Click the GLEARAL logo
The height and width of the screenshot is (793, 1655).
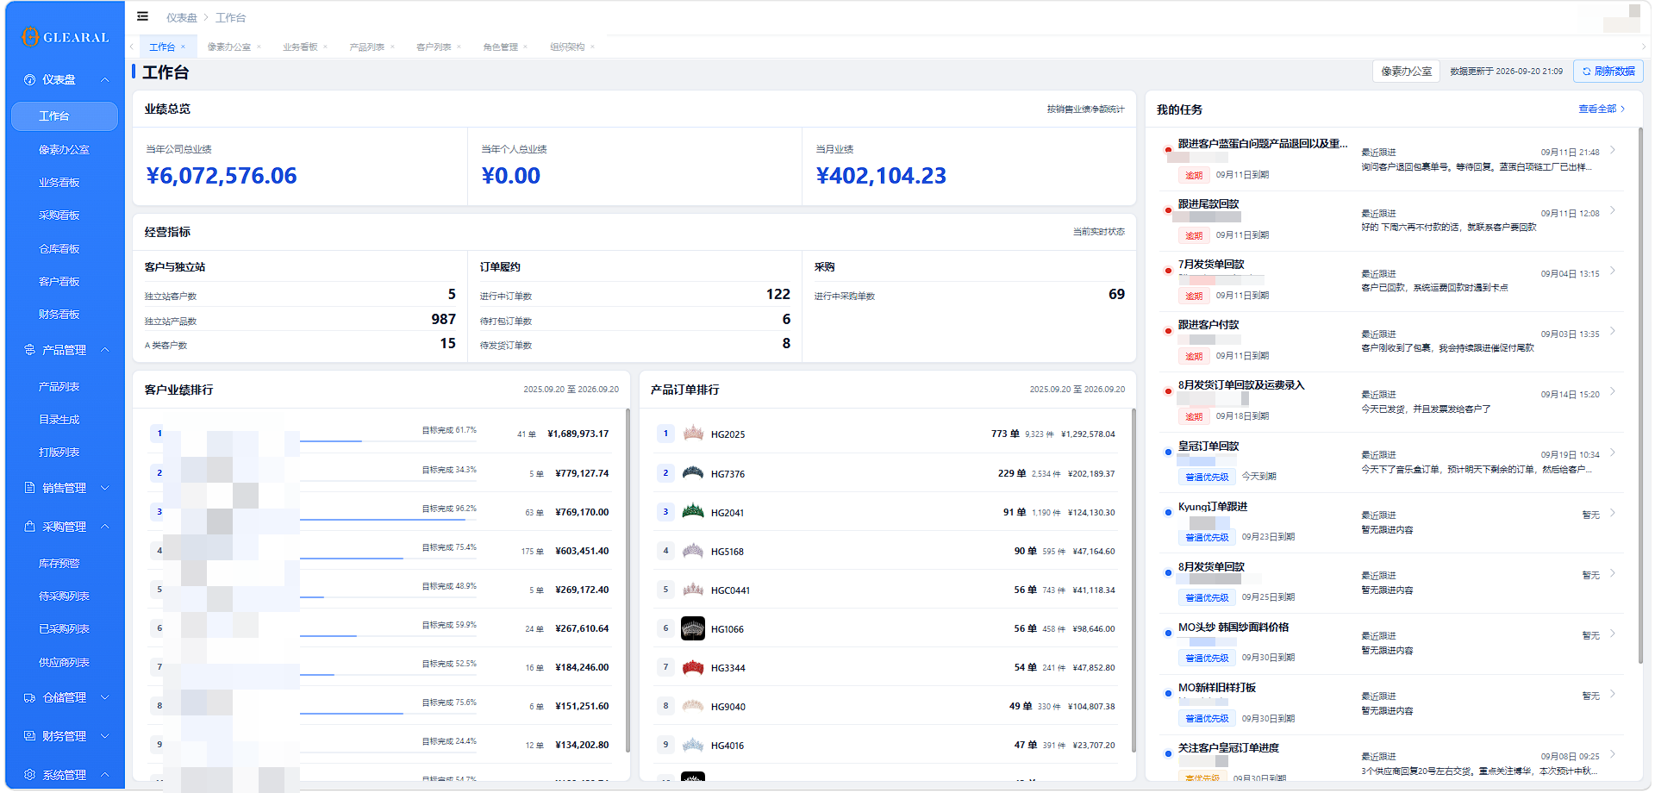66,37
